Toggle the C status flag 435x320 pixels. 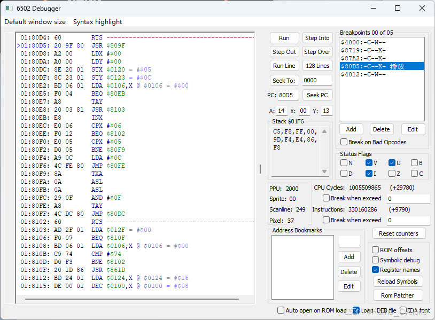coord(415,174)
